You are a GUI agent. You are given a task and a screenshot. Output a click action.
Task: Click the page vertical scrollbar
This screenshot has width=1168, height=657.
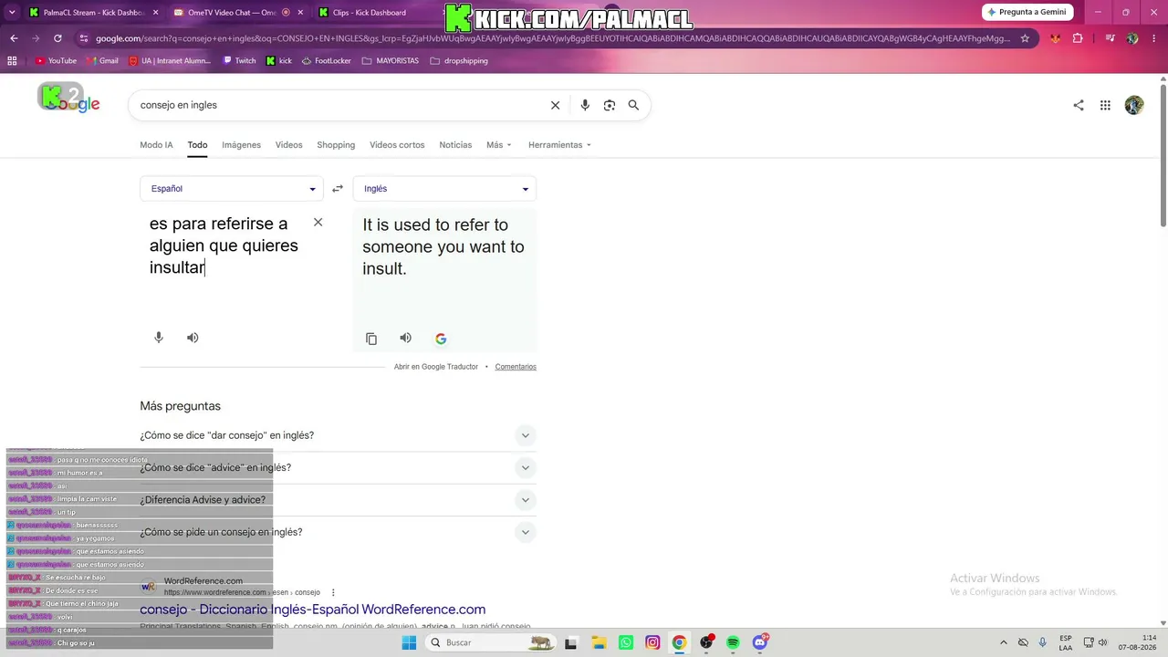[1163, 155]
